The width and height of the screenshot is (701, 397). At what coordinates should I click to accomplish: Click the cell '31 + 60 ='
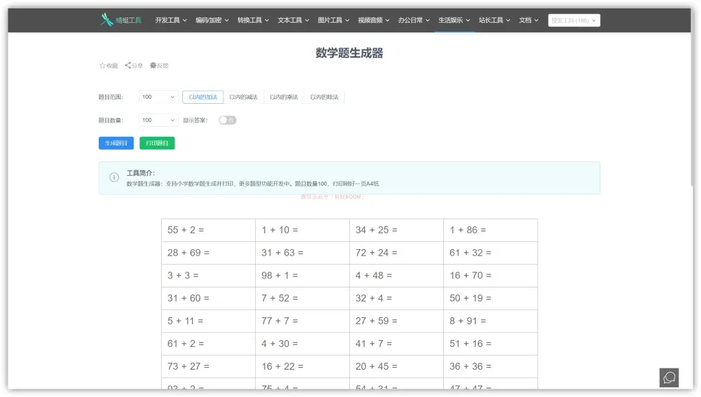pos(208,298)
